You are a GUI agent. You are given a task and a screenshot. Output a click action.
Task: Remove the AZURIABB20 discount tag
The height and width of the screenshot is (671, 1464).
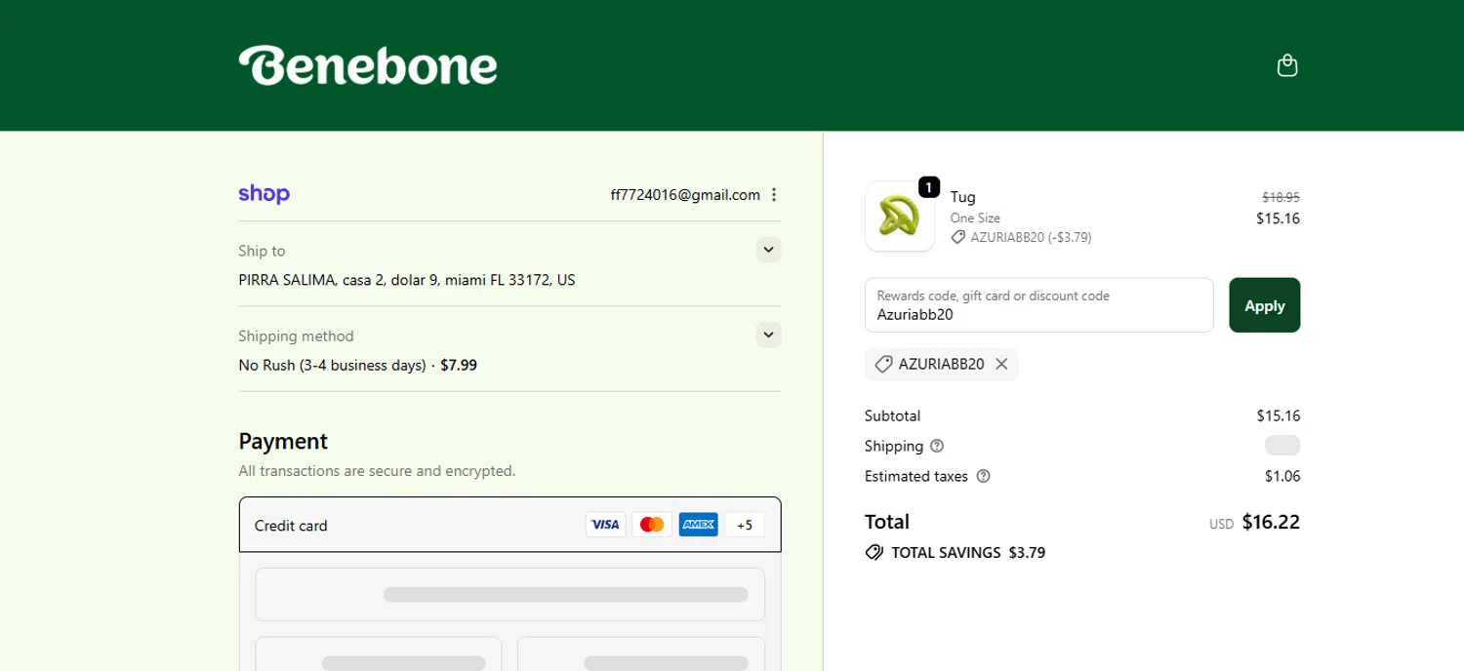coord(1001,364)
